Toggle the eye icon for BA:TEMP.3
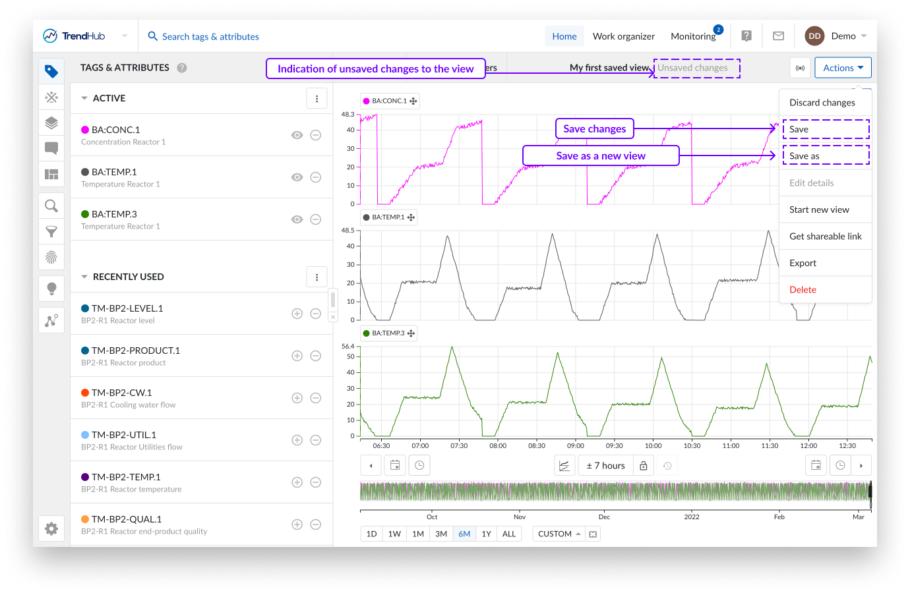 click(x=297, y=219)
